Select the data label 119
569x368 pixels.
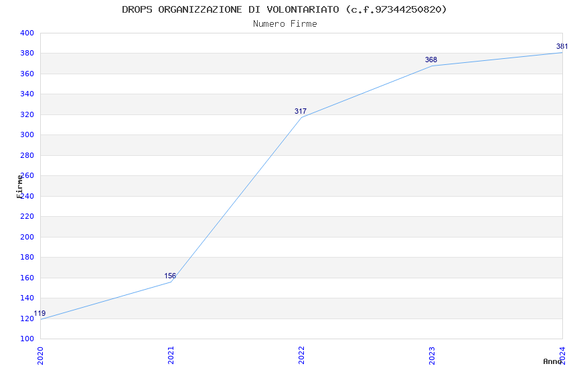(39, 313)
